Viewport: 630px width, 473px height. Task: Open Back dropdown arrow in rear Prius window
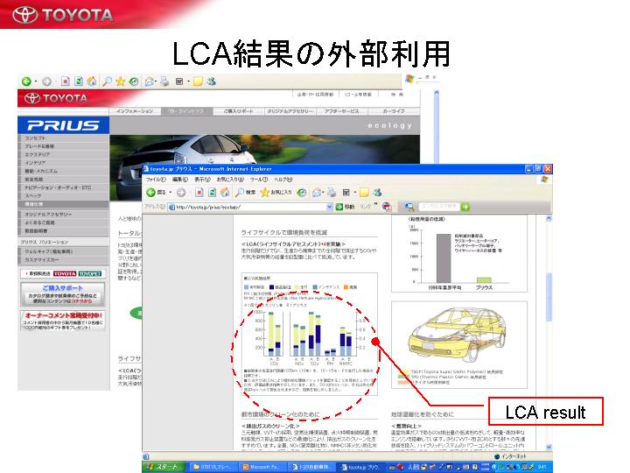pyautogui.click(x=36, y=81)
